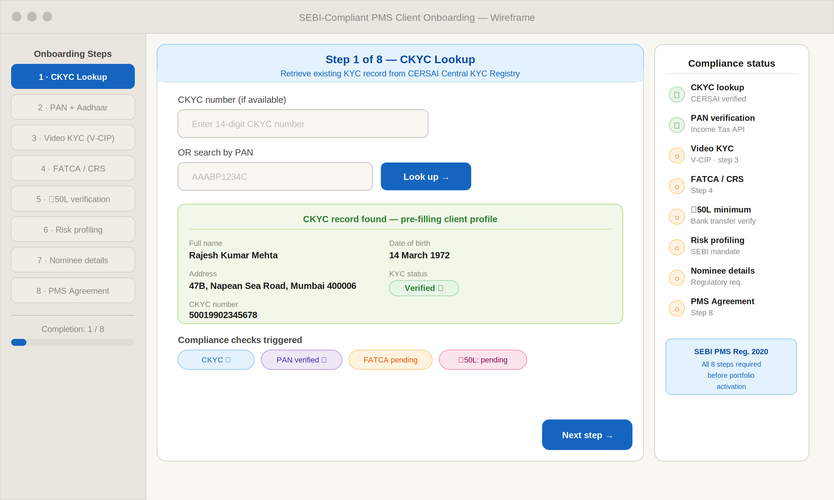834x500 pixels.
Task: Click the Next step button
Action: click(587, 435)
